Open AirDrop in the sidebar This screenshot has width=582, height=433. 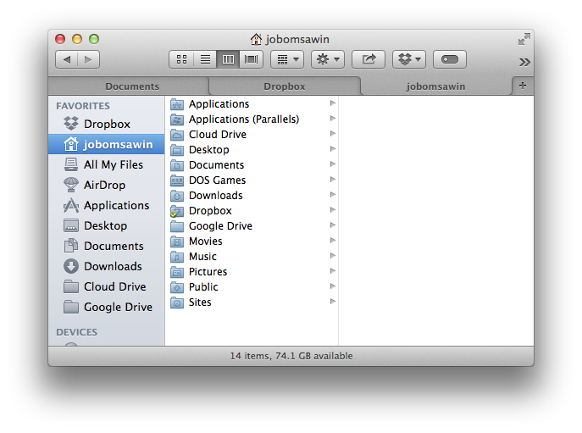pyautogui.click(x=107, y=185)
